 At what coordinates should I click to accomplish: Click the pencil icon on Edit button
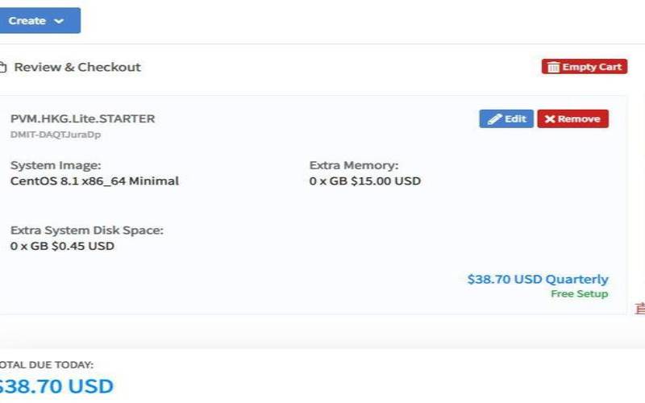pos(494,119)
